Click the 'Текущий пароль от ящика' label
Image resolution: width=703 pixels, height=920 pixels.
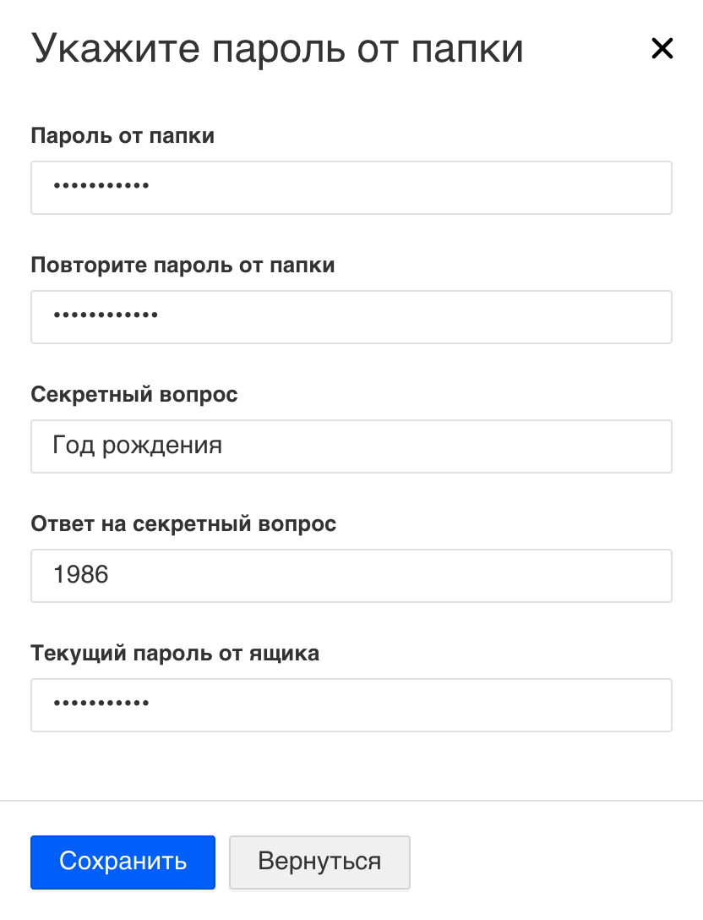click(x=175, y=654)
